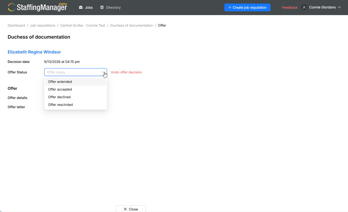The width and height of the screenshot is (348, 212).
Task: Click Create job requisition button
Action: pyautogui.click(x=247, y=7)
